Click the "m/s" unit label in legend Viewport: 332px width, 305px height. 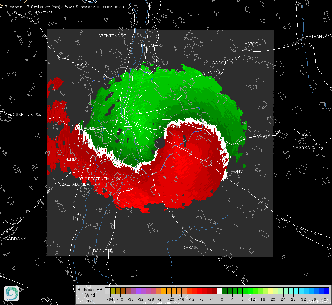[90, 301]
